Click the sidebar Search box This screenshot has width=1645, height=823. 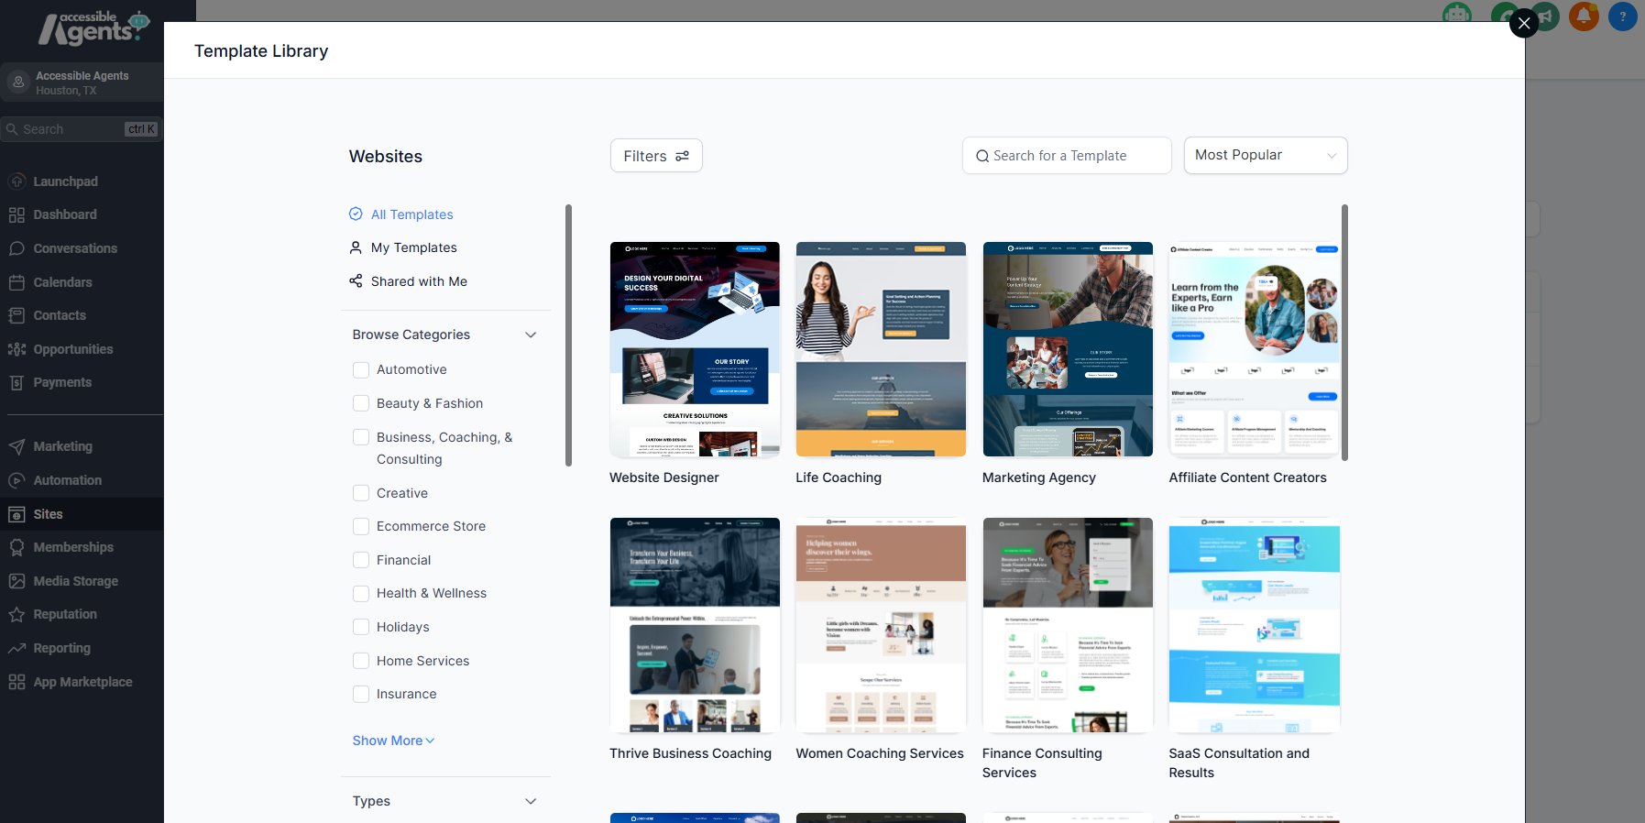(82, 129)
